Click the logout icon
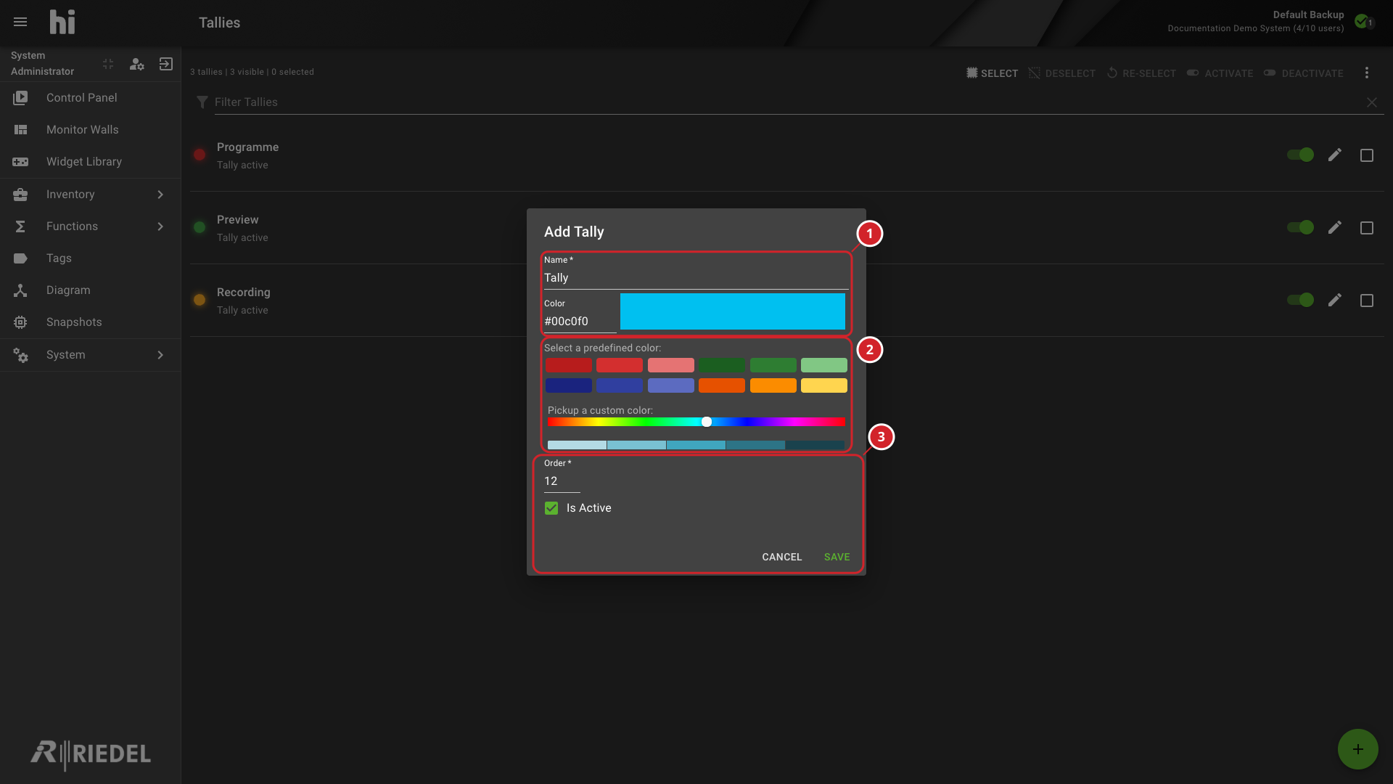 point(166,64)
